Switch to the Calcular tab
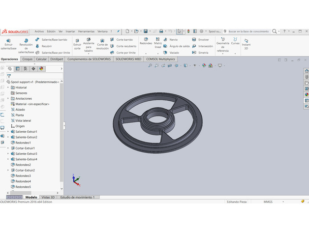This screenshot has height=232, width=309. [x=41, y=59]
